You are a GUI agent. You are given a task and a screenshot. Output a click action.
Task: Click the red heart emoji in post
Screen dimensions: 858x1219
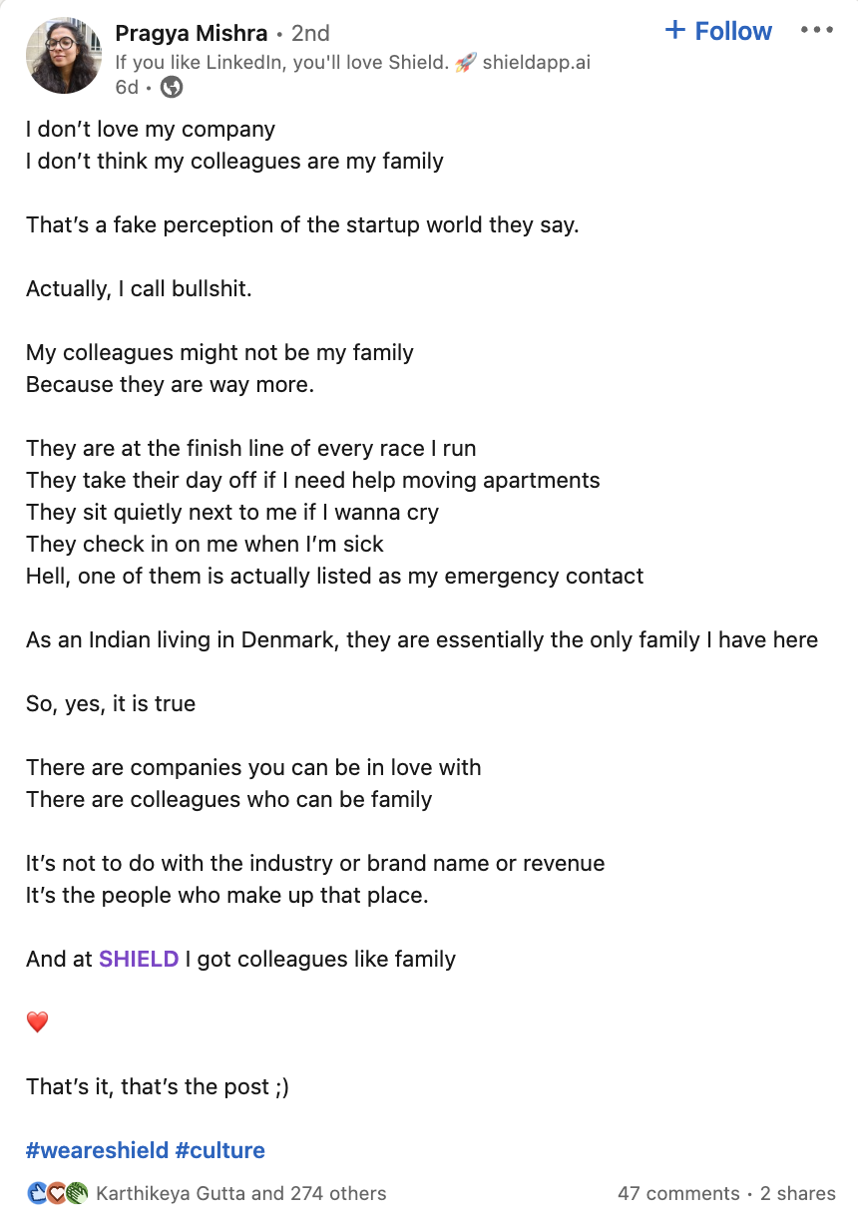point(37,1022)
